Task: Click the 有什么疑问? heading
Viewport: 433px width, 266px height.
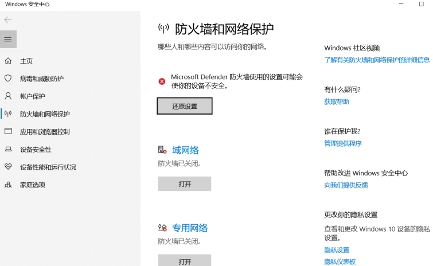Action: pyautogui.click(x=342, y=89)
